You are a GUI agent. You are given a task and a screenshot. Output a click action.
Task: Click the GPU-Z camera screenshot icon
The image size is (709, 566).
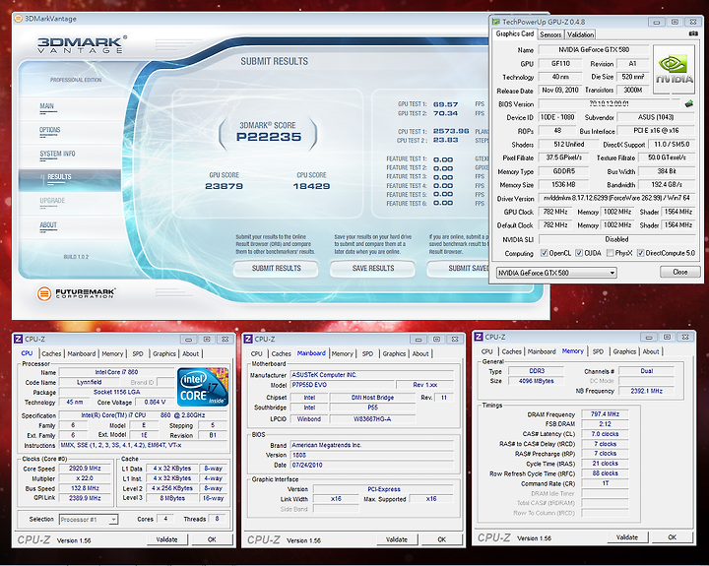point(693,33)
